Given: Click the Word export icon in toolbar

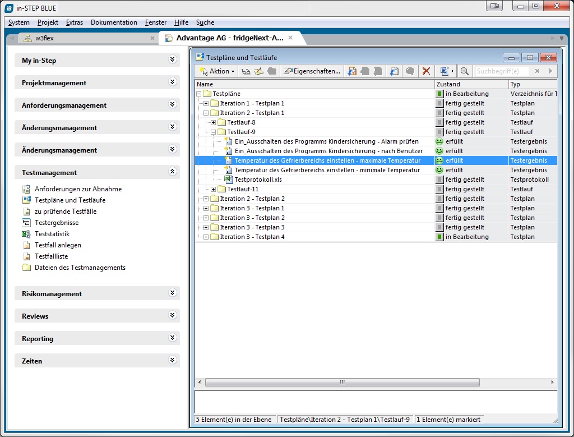Looking at the screenshot, I should coord(444,71).
